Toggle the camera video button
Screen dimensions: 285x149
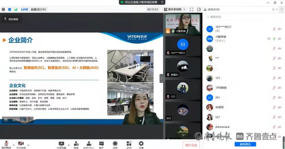pyautogui.click(x=21, y=144)
